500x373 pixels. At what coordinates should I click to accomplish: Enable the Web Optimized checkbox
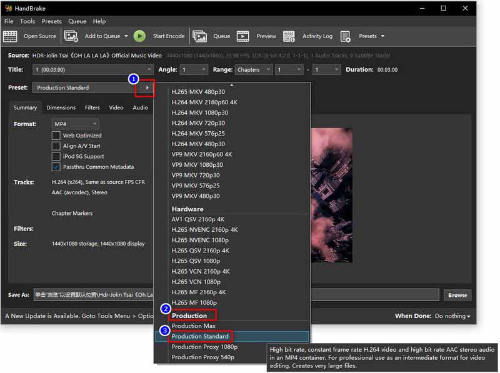[55, 136]
